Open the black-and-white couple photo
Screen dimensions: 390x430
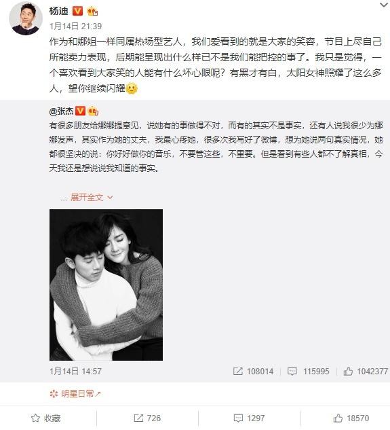tap(106, 285)
